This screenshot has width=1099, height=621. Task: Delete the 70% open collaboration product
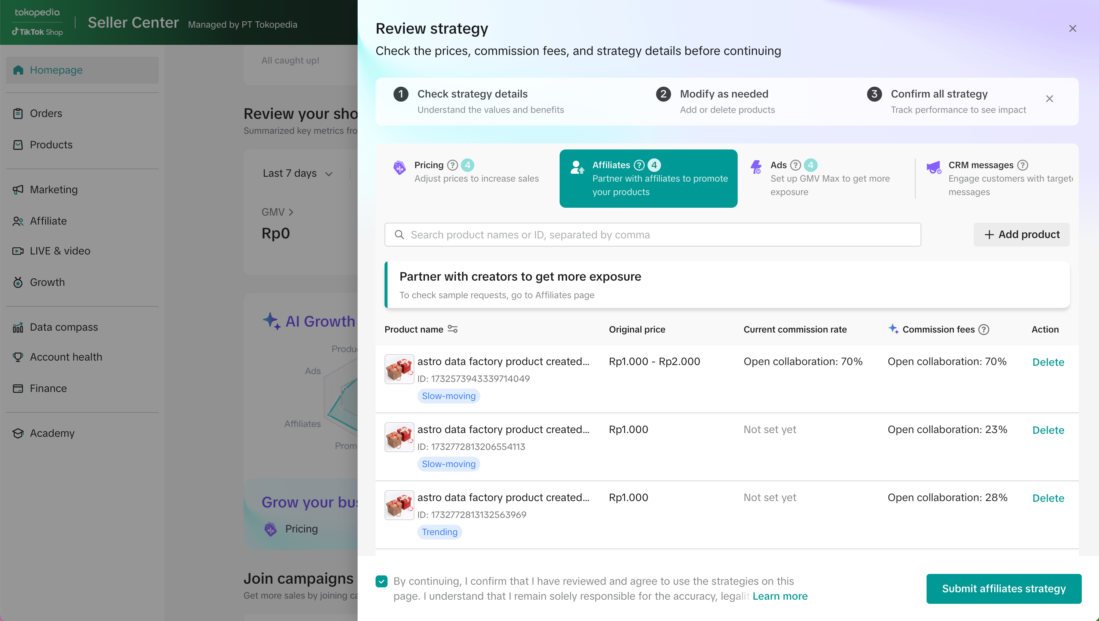coord(1048,362)
